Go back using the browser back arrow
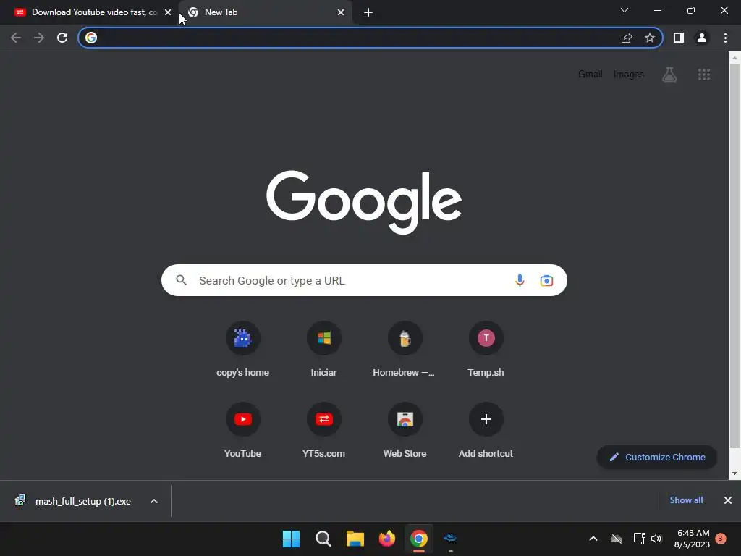The image size is (741, 556). [16, 38]
